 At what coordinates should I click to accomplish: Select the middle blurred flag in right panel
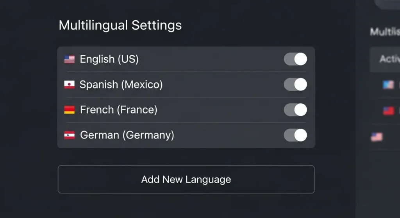point(388,111)
